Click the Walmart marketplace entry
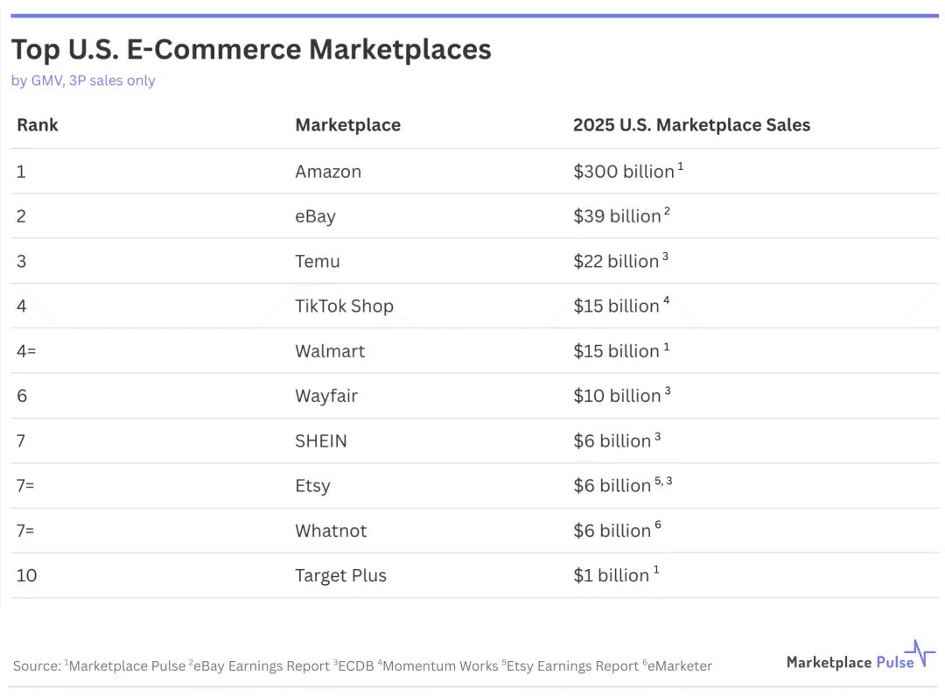This screenshot has height=697, width=945. point(330,351)
